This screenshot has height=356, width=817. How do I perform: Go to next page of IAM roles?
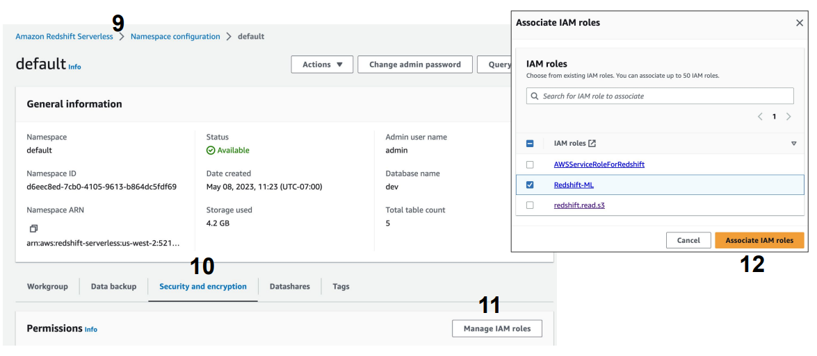[788, 117]
